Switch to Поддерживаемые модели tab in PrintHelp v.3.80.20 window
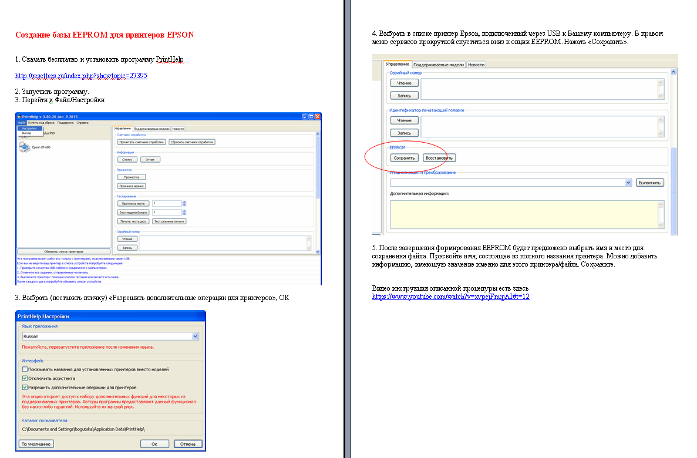Screen dimensions: 697x458 [151, 129]
